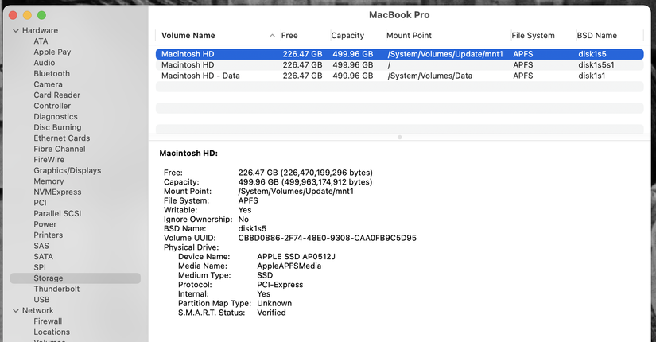This screenshot has width=656, height=342.
Task: Sort by Volume Name column
Action: (x=188, y=36)
